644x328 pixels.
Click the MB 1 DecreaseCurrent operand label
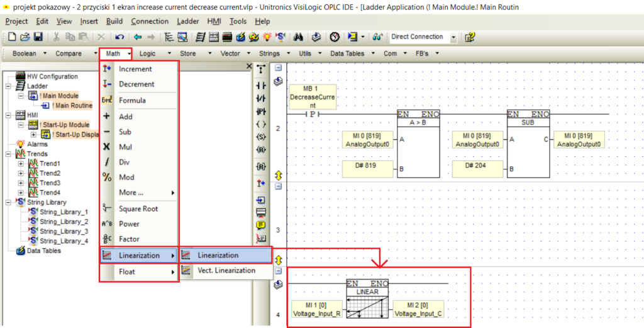click(x=313, y=97)
